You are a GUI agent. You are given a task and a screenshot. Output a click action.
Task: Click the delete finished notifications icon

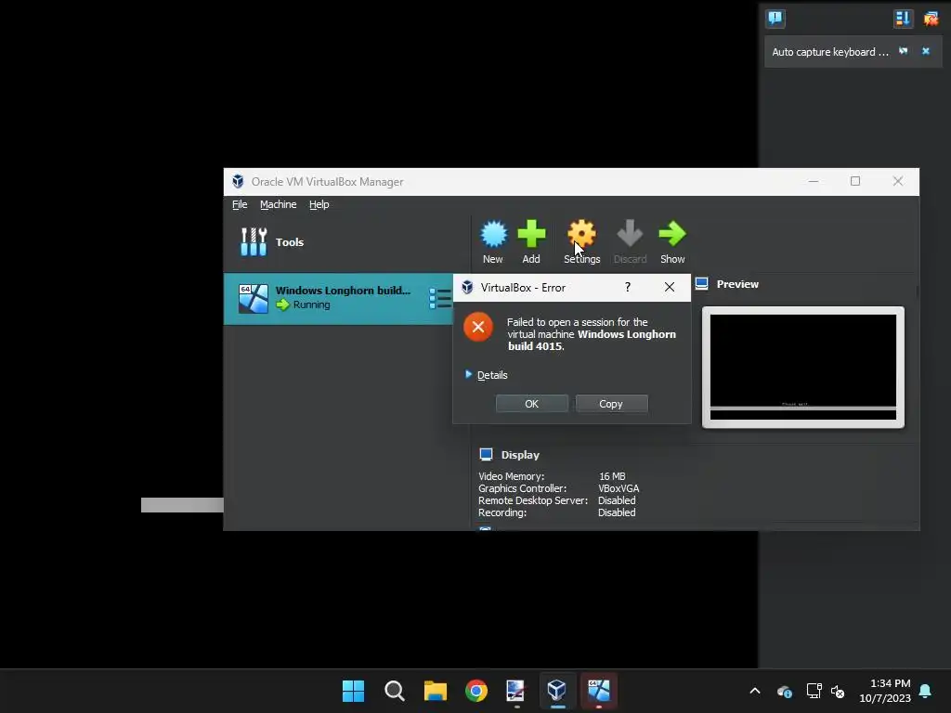point(931,19)
